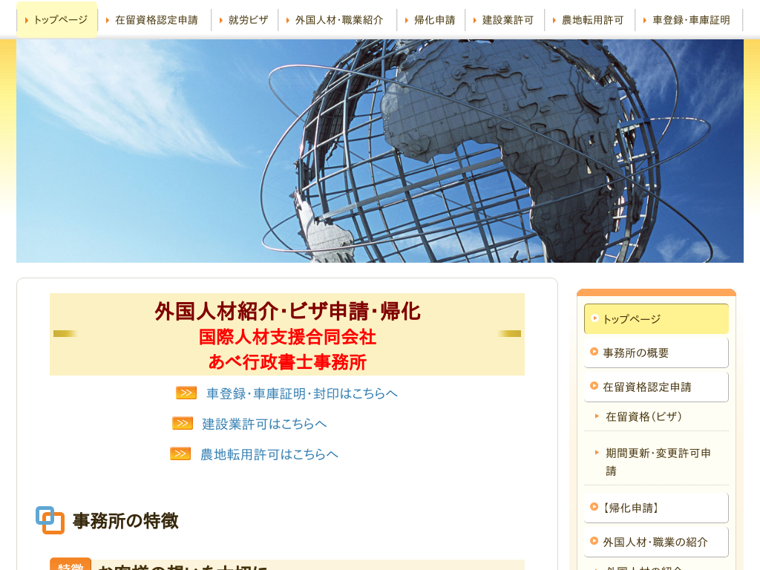The width and height of the screenshot is (760, 570).
Task: Open 農地転用許可 in the top navigation
Action: coord(589,20)
